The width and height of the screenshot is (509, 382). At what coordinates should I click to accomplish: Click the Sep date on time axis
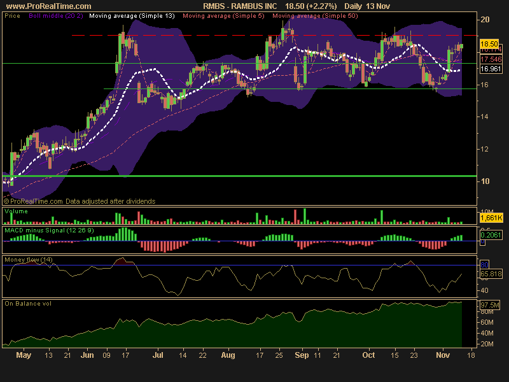click(x=302, y=355)
